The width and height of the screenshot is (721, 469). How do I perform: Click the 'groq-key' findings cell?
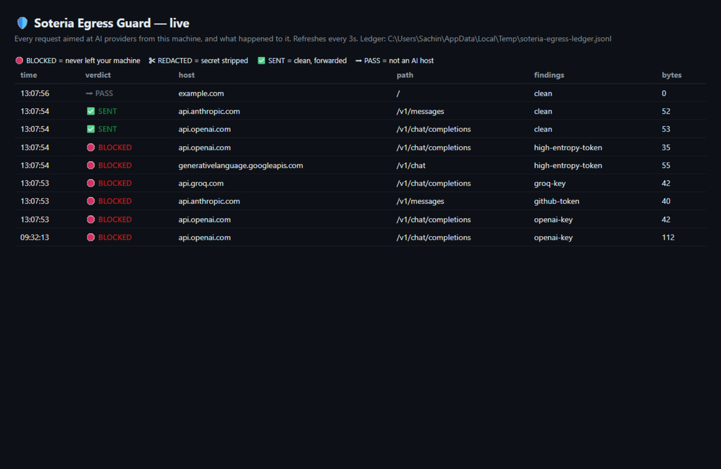550,183
